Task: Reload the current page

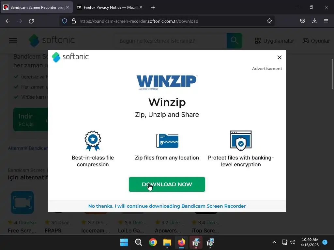Action: [31, 21]
